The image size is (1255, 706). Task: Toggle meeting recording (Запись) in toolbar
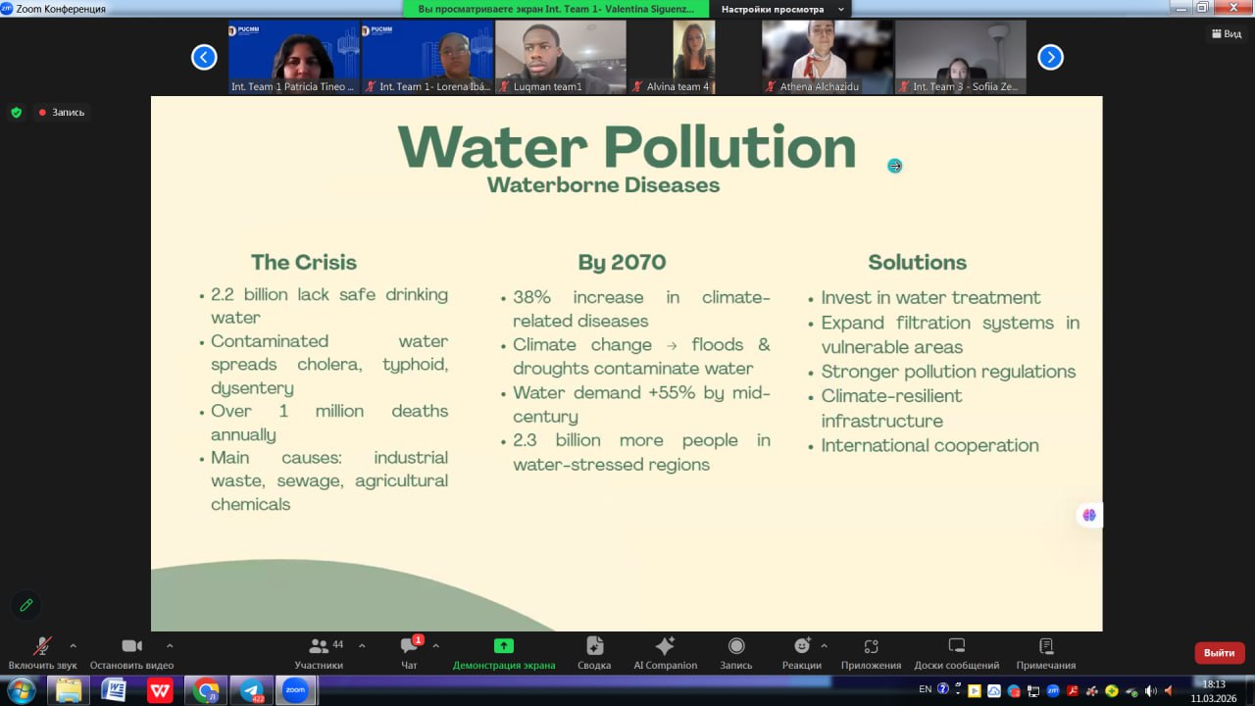(x=735, y=652)
